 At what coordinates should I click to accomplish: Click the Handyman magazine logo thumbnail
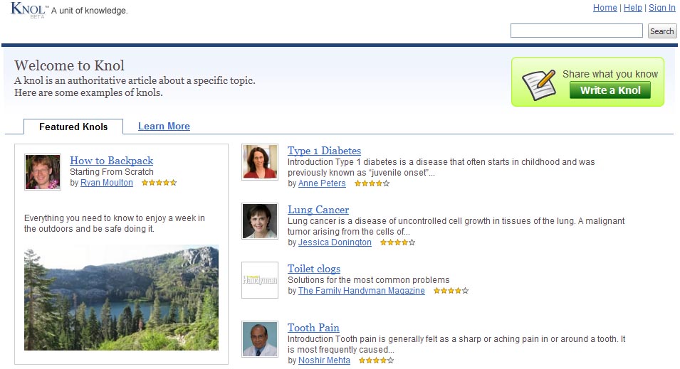(x=260, y=280)
